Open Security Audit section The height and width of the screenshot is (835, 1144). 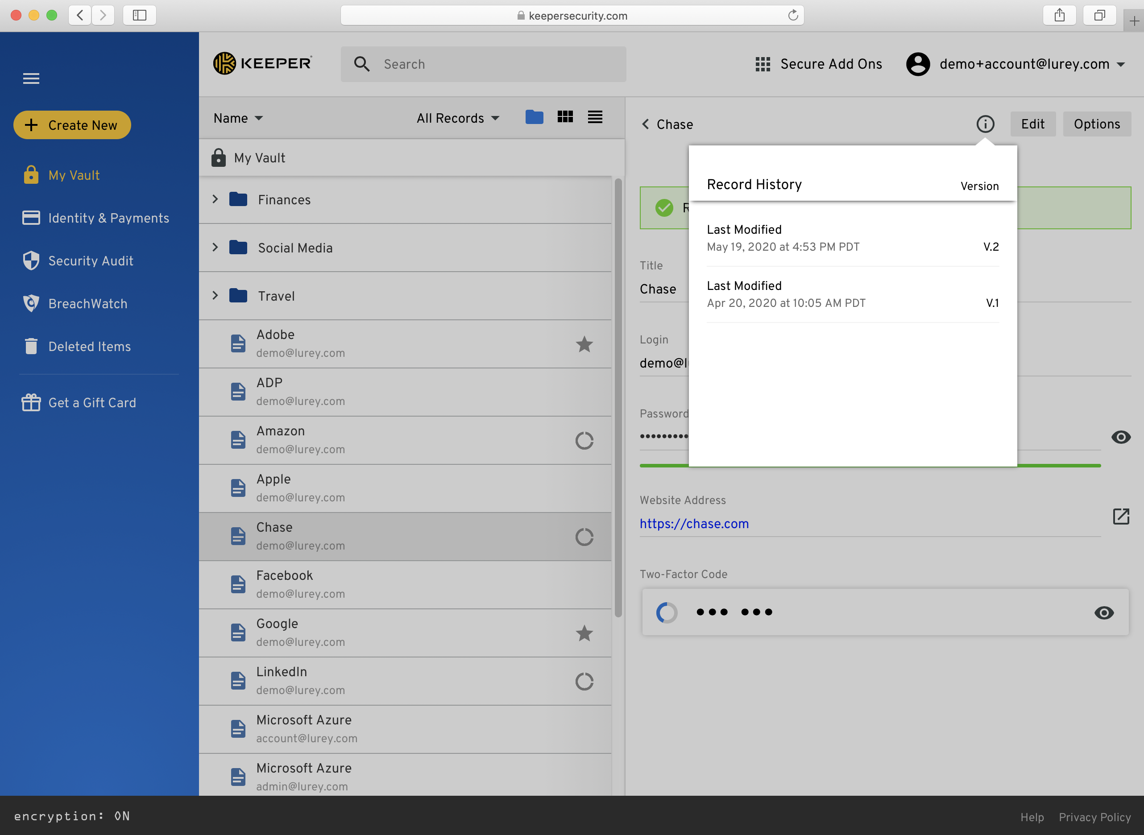click(78, 261)
